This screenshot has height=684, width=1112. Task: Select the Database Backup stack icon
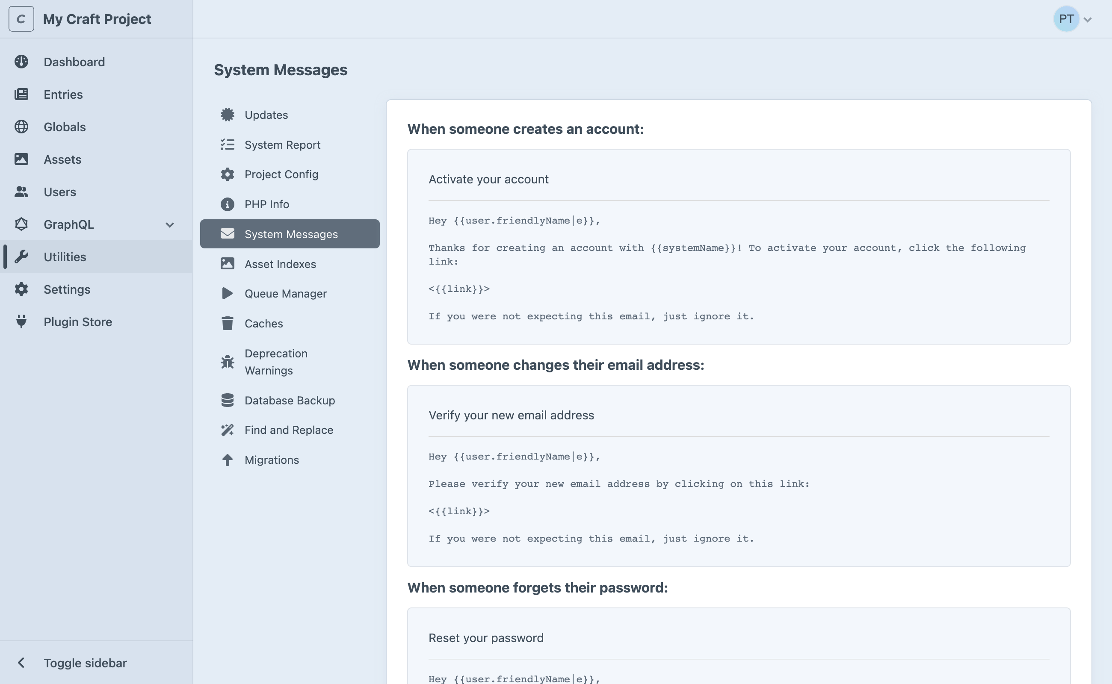coord(227,400)
